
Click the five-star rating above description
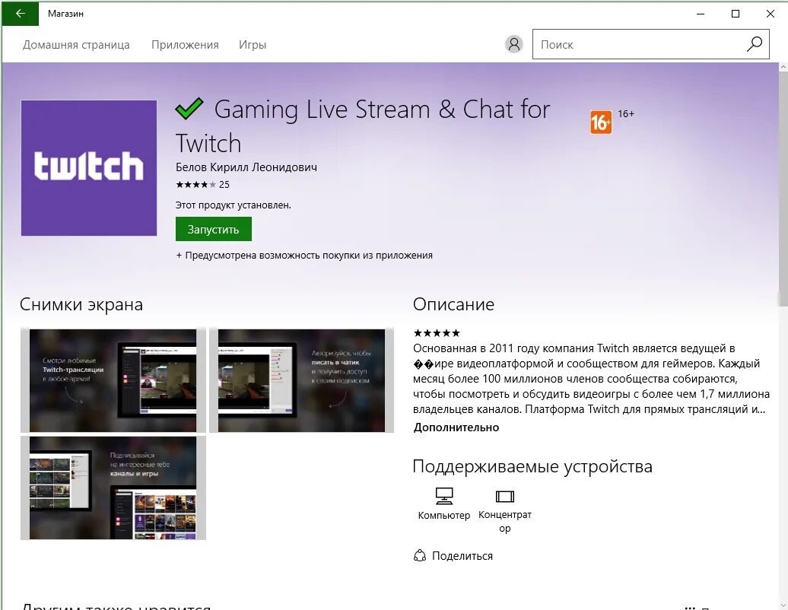coord(437,332)
